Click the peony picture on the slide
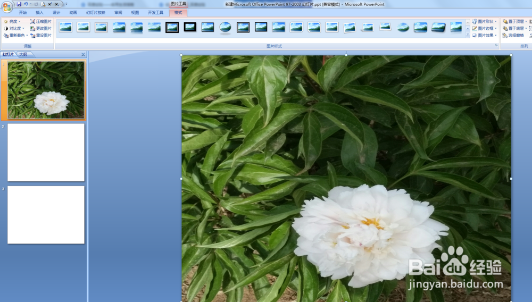The height and width of the screenshot is (302, 532). [346, 178]
